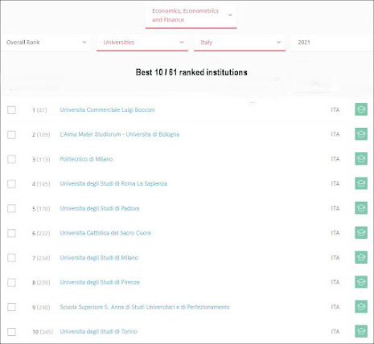374x344 pixels.
Task: Open Universita degli Studi di Milano link
Action: click(99, 258)
